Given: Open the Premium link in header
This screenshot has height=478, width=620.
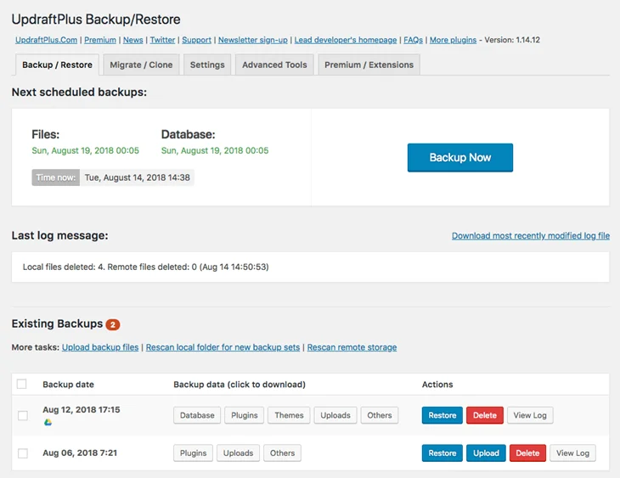Looking at the screenshot, I should pyautogui.click(x=100, y=40).
